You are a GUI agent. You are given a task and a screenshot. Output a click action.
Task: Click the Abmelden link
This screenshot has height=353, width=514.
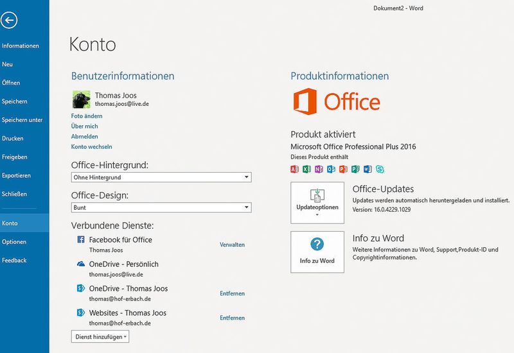coord(84,136)
